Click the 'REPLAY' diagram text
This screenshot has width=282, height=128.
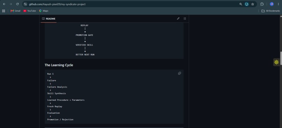[x=84, y=25]
